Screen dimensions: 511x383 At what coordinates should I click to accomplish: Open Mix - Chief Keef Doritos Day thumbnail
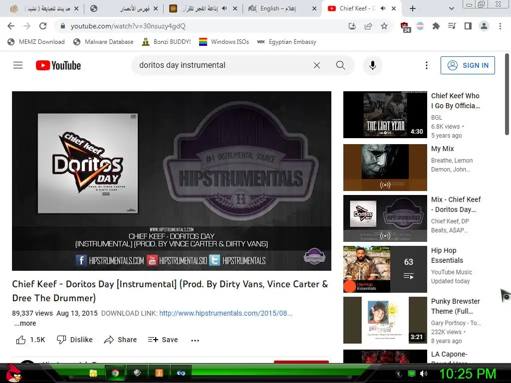pos(385,218)
